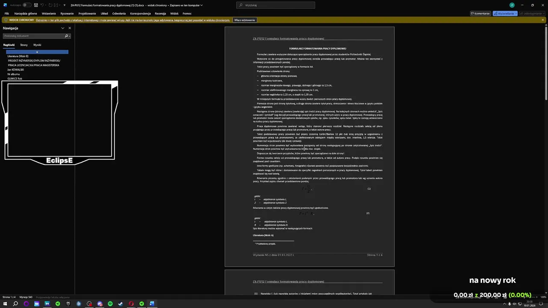
Task: Open the Widok ribbon tab
Action: (x=174, y=13)
